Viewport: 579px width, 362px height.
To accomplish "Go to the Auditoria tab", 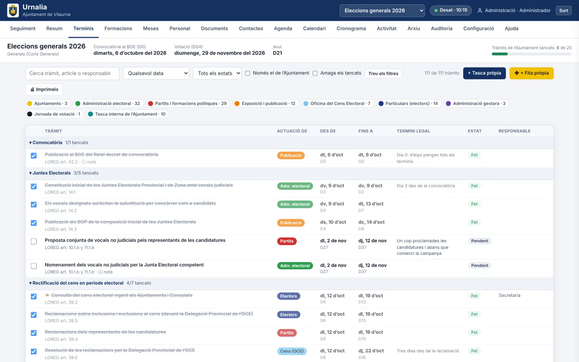I will click(x=441, y=28).
